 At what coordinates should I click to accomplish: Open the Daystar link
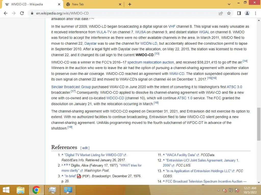pos(90,43)
